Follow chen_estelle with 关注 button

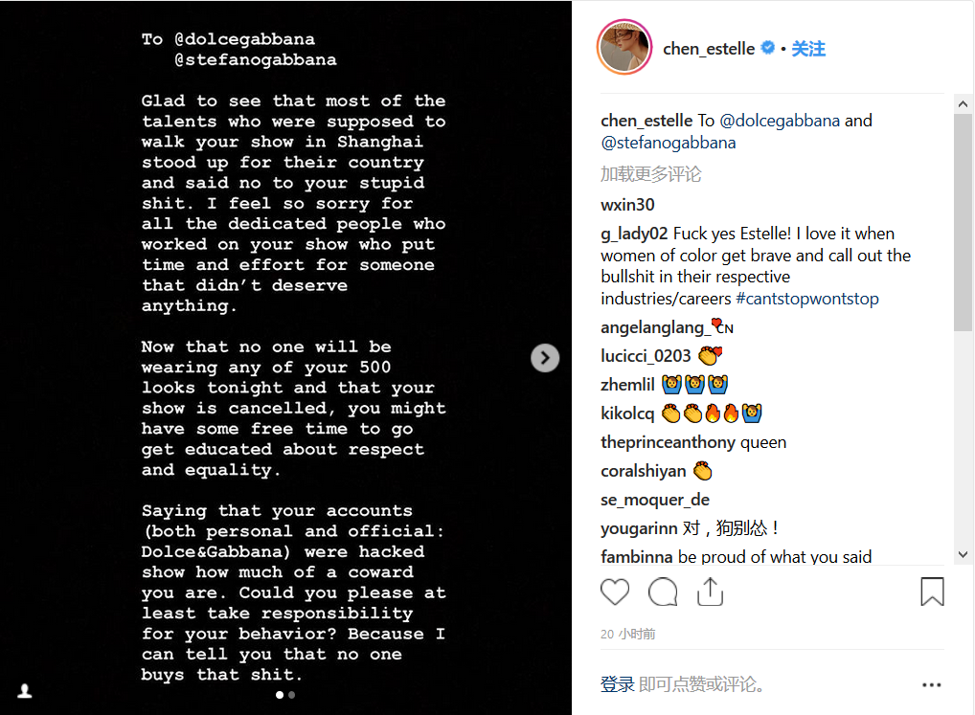coord(808,49)
